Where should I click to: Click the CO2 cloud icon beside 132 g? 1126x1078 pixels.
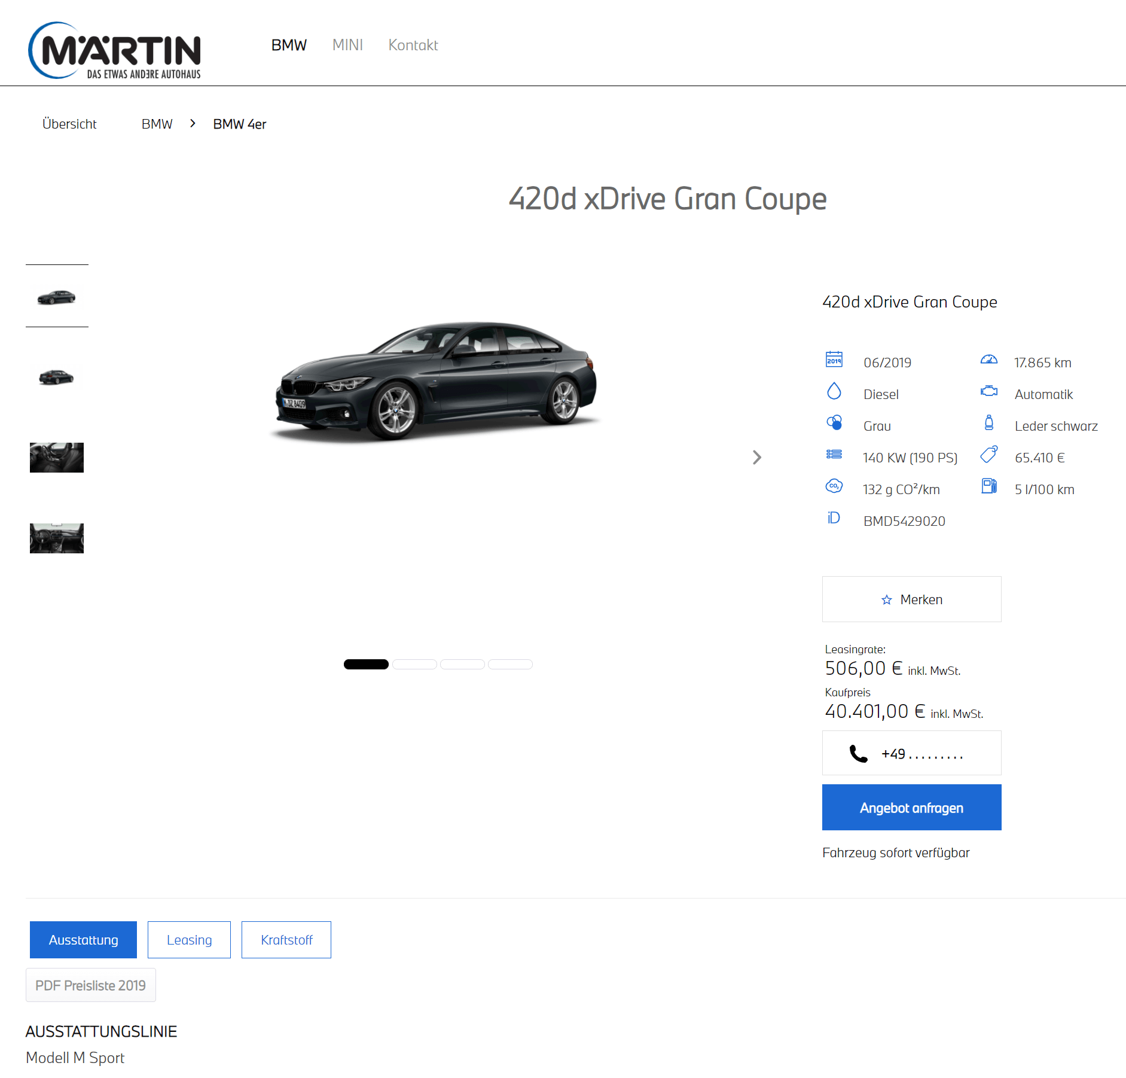pyautogui.click(x=834, y=486)
